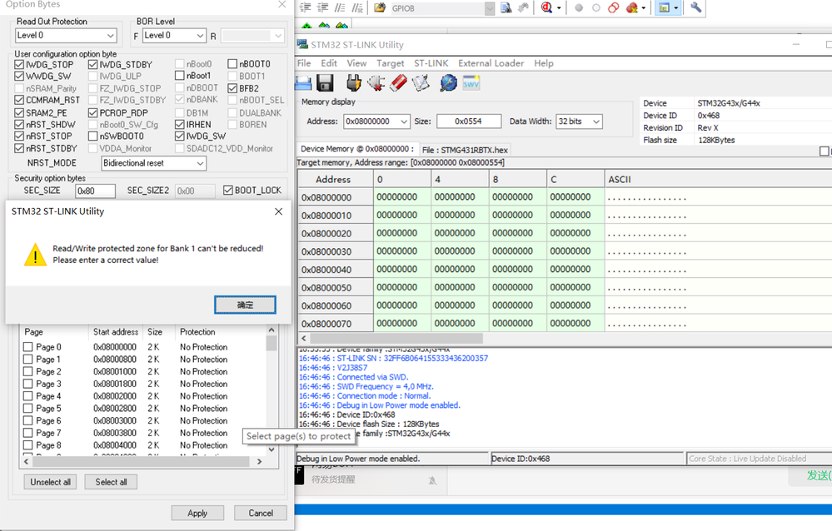Toggle the WWDG_SW checkbox
This screenshot has width=832, height=531.
pos(19,76)
